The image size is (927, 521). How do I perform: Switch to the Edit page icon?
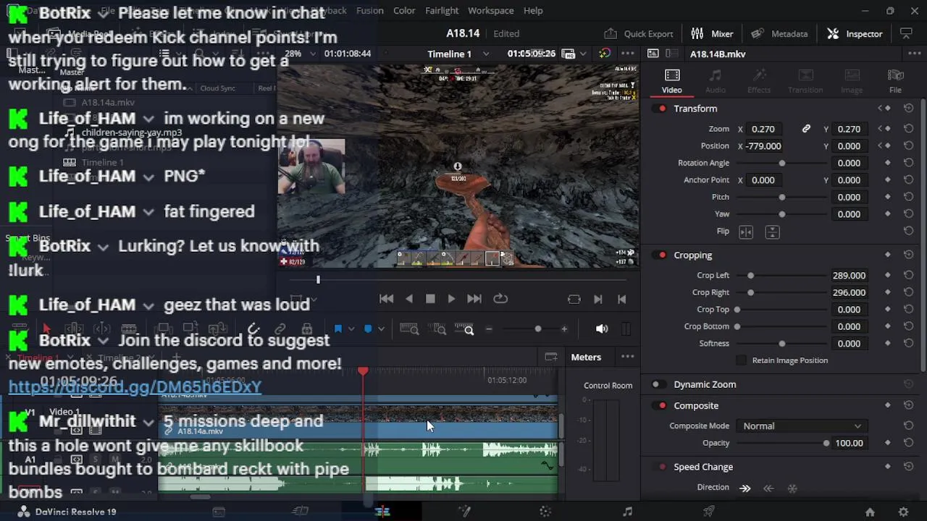pyautogui.click(x=382, y=512)
